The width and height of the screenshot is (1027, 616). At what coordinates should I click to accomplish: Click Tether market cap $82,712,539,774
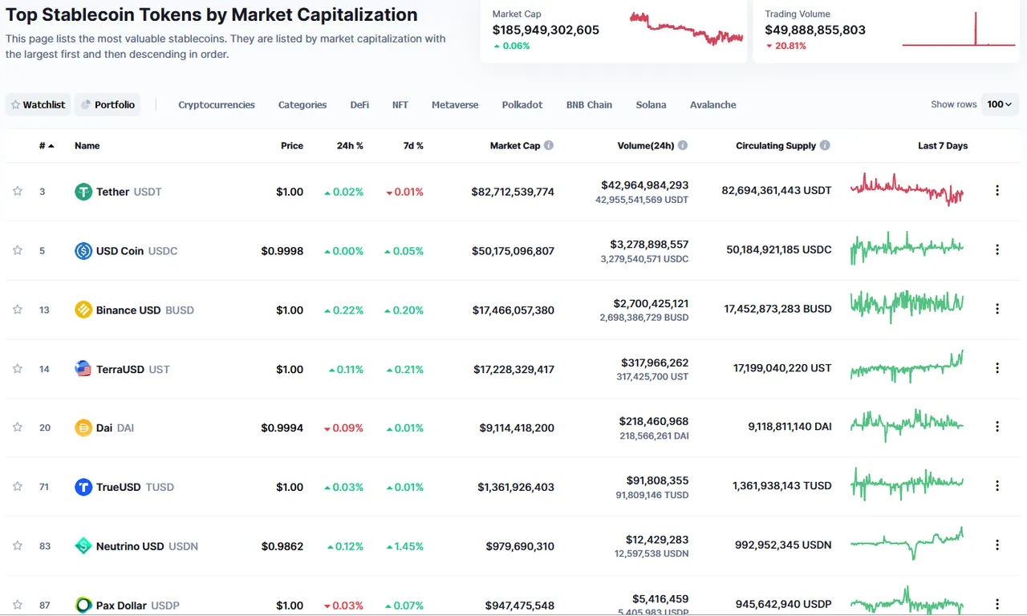coord(513,192)
